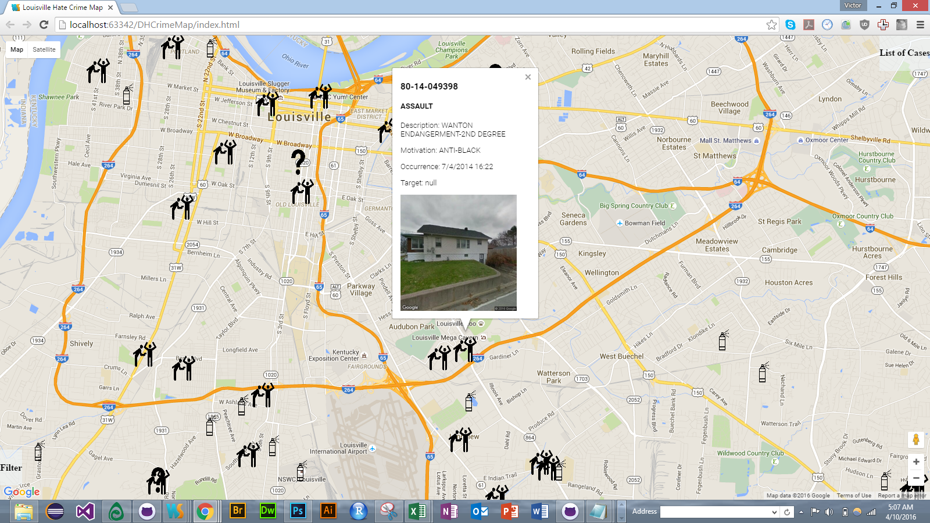Zoom out on the map
Viewport: 930px width, 523px height.
coord(916,478)
